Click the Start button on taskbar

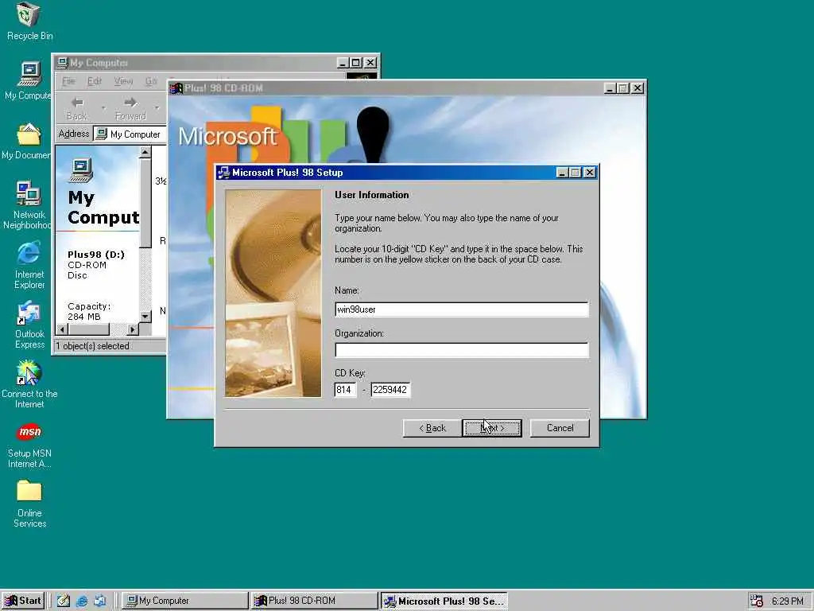[x=23, y=601]
